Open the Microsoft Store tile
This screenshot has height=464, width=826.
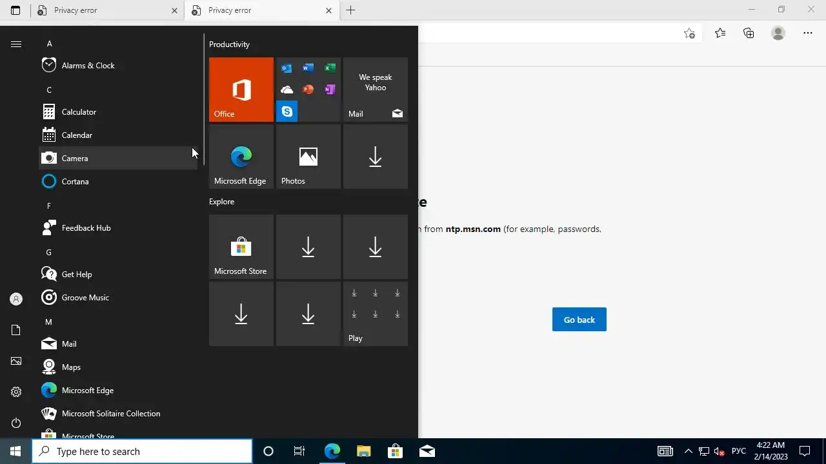(241, 247)
